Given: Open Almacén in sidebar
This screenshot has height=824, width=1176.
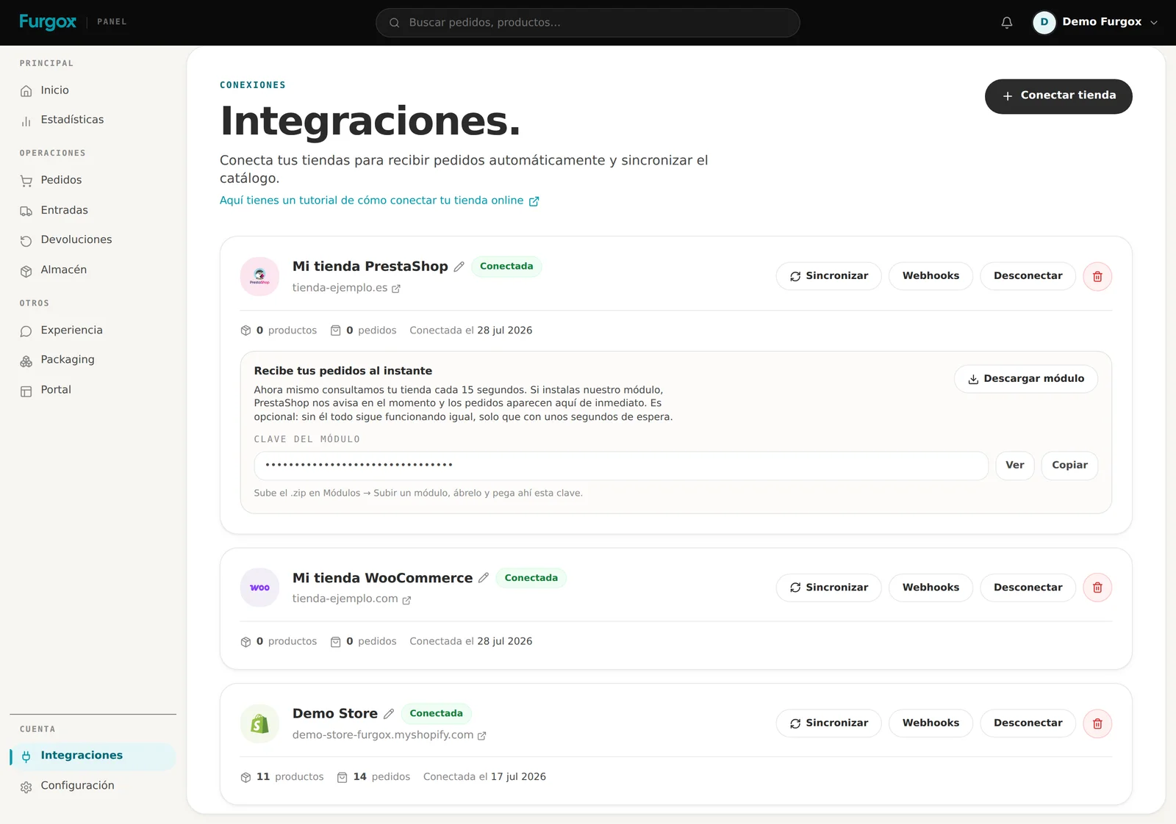Looking at the screenshot, I should tap(93, 270).
